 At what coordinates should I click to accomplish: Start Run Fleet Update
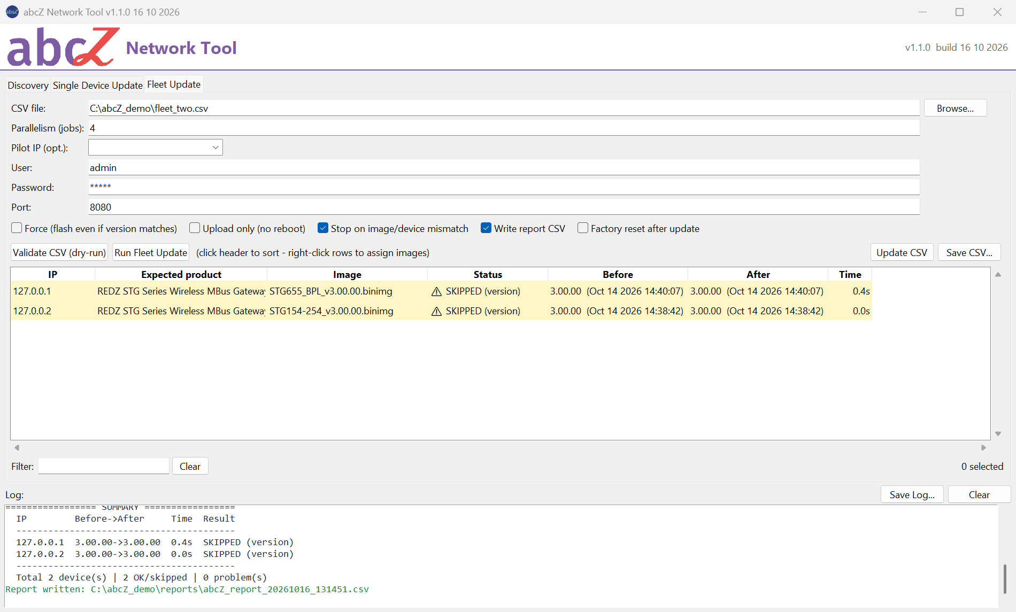click(151, 252)
